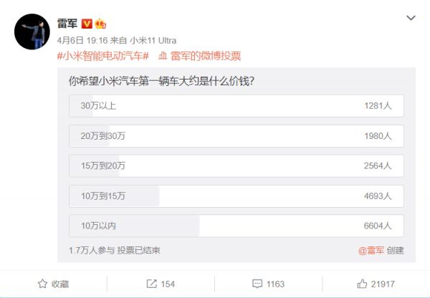
Task: Open the post options chevron menu
Action: coord(411,18)
